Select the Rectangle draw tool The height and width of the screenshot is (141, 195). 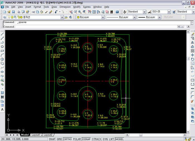click(2, 51)
